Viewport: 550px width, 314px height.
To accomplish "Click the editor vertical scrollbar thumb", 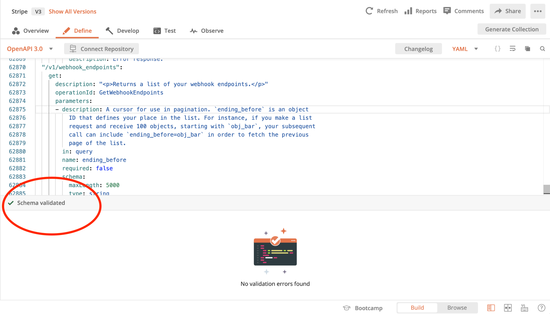I will [546, 189].
